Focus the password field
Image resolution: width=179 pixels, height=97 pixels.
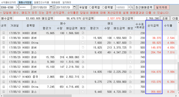25,7
